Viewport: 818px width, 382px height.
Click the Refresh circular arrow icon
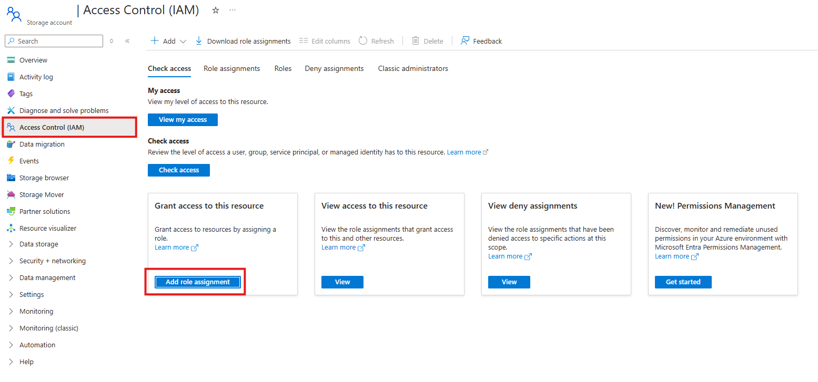363,41
